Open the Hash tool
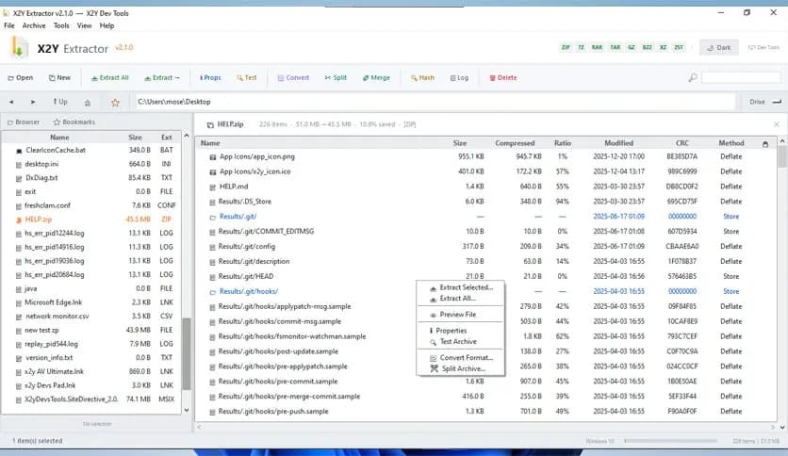Screen dimensions: 788x456 point(422,78)
